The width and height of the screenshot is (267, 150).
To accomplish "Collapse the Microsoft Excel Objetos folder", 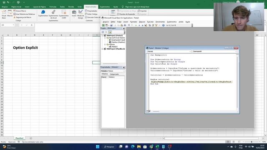I will click(x=105, y=38).
